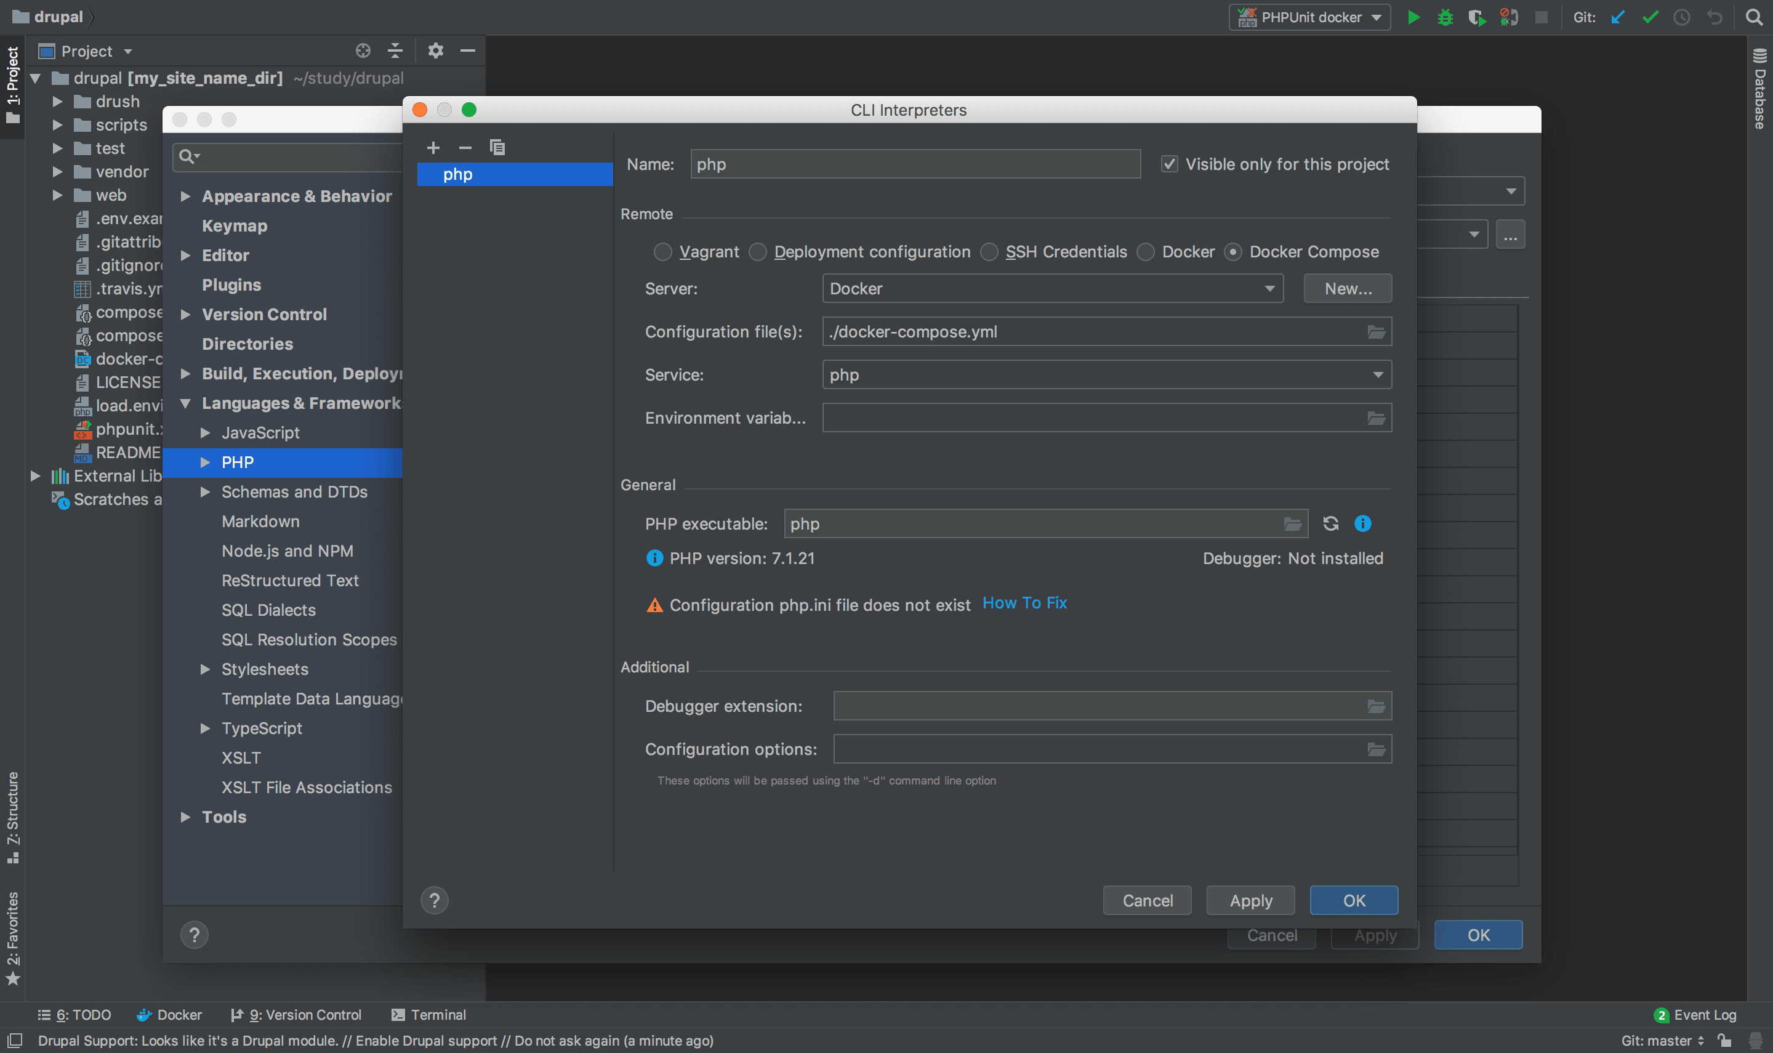Open the Terminal tool window tab

click(428, 1015)
